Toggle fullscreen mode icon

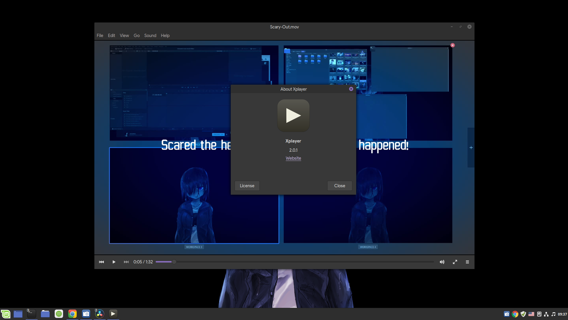pyautogui.click(x=455, y=262)
